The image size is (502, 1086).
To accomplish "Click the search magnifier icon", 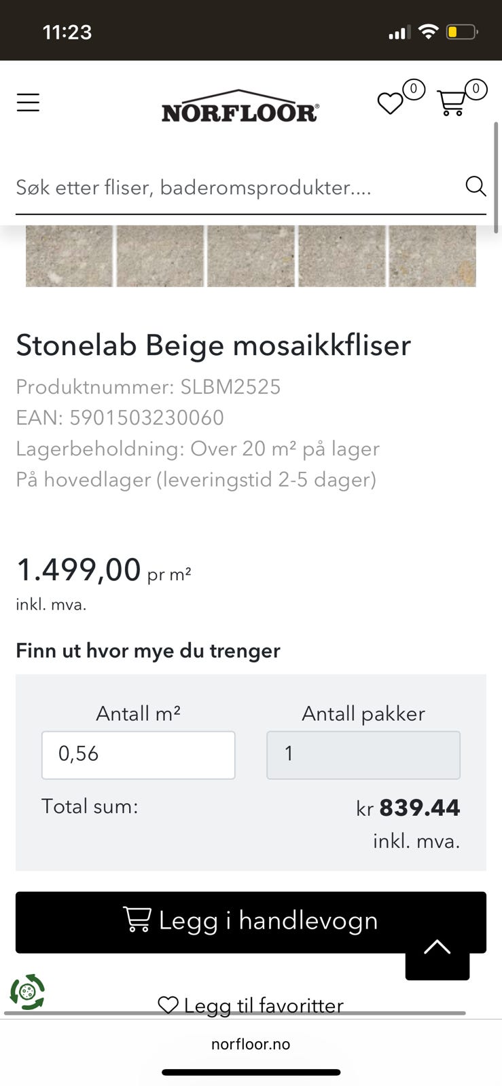I will point(476,186).
